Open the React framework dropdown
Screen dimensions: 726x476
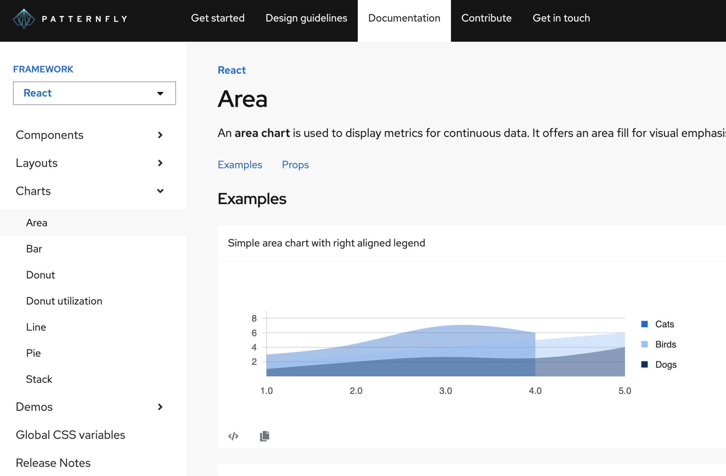[x=94, y=93]
